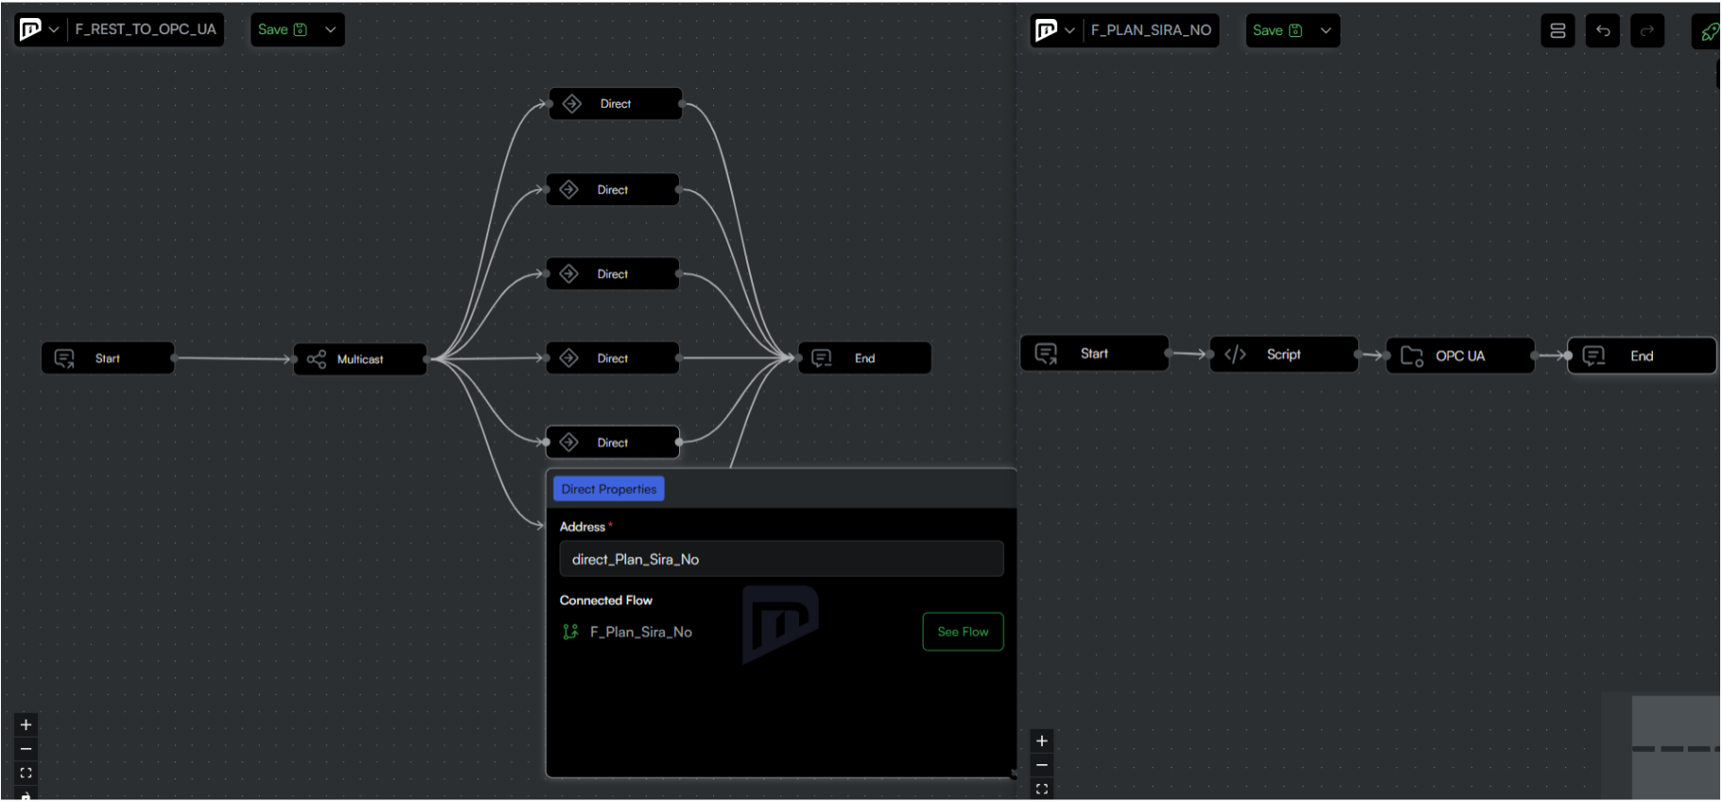1723x802 pixels.
Task: Click the F_PLAN_SIRA_NO flow name field
Action: (x=1151, y=30)
